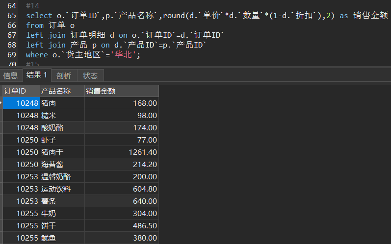Open the 剖析 tab
Screen dimensions: 391x244
pyautogui.click(x=64, y=75)
